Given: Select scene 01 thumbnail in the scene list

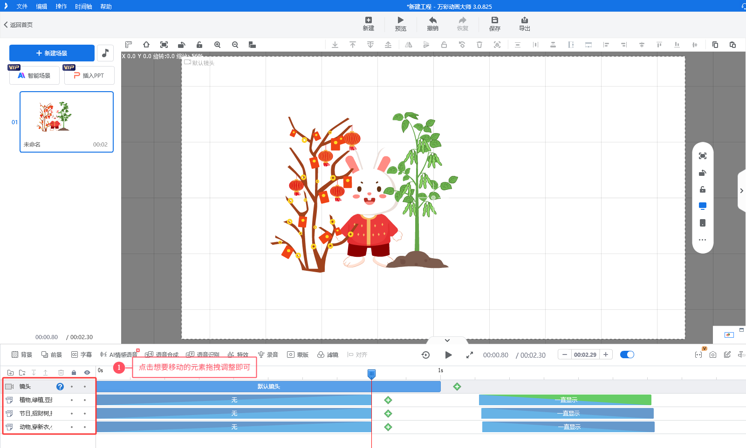Looking at the screenshot, I should (x=66, y=121).
